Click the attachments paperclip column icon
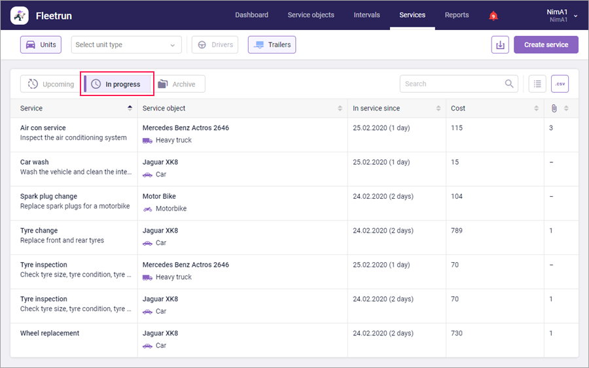The height and width of the screenshot is (368, 589). click(x=554, y=109)
